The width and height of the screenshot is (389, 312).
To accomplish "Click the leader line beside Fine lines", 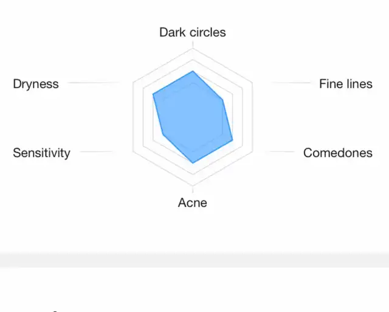I will pyautogui.click(x=291, y=82).
